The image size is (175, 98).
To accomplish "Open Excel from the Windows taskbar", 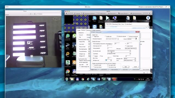I will click(x=104, y=79).
